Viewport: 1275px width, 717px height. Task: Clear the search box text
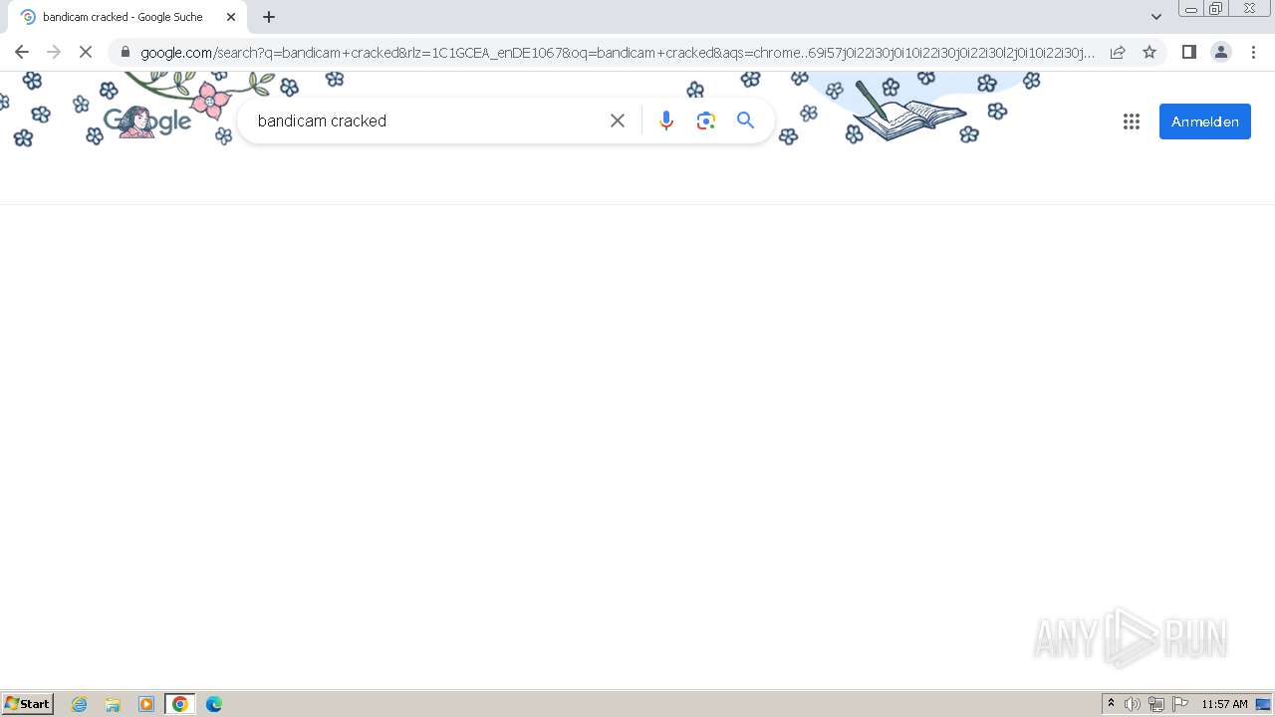(618, 120)
